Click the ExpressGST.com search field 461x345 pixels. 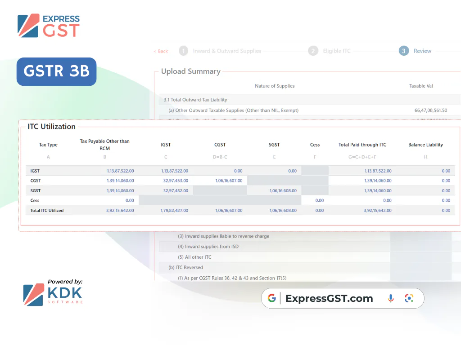[x=343, y=298]
